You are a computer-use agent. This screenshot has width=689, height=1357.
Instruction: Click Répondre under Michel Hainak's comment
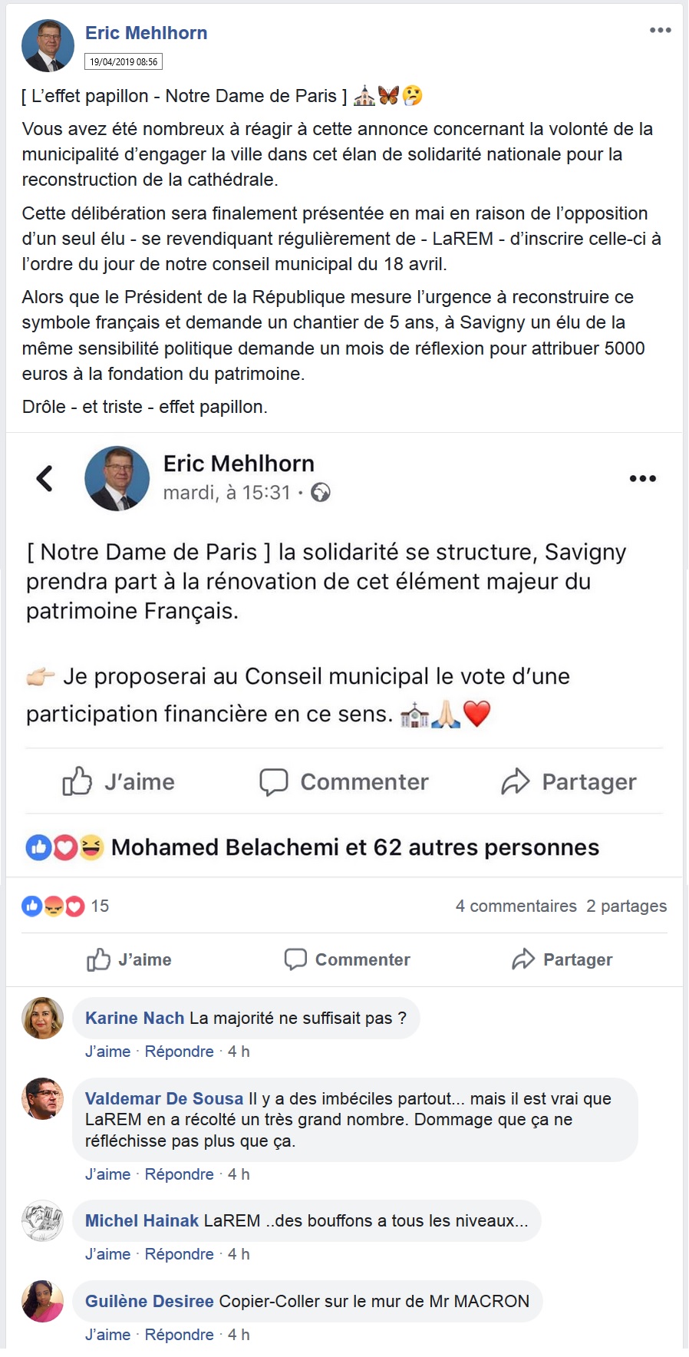pos(179,1253)
